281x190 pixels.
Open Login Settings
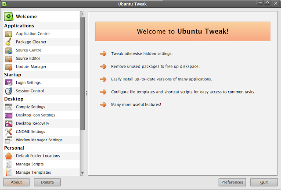coord(41,82)
